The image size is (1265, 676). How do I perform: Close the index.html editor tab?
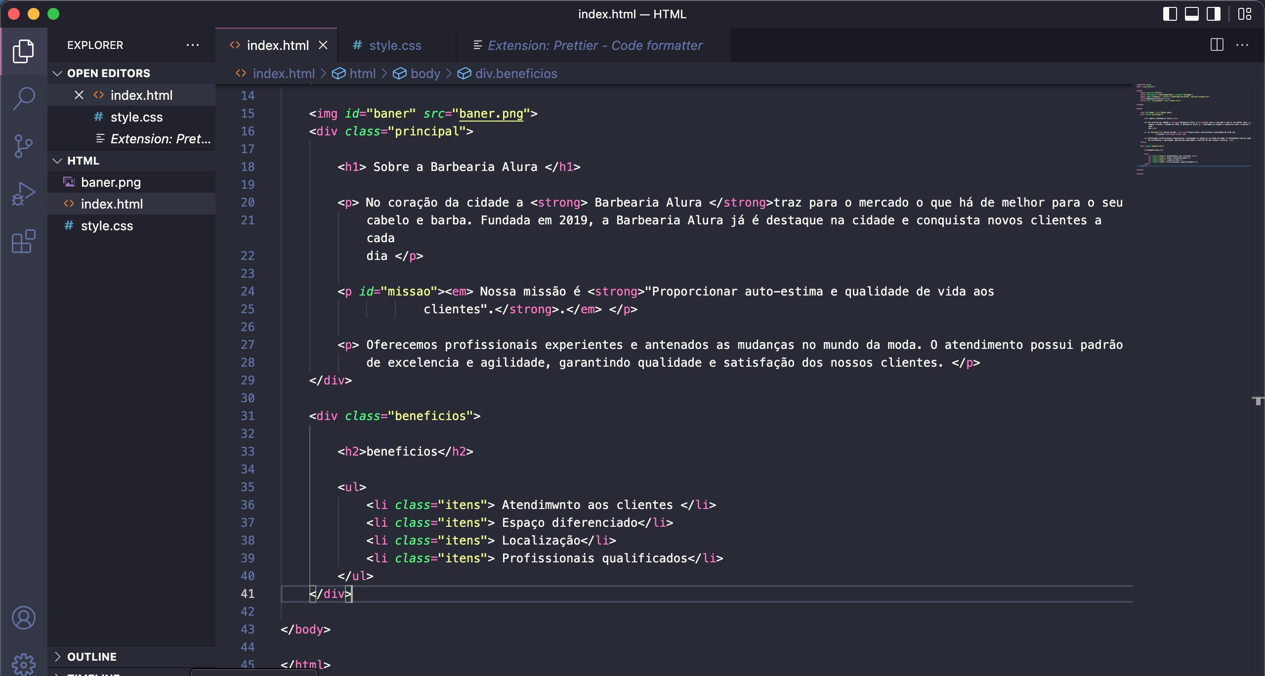pos(323,45)
